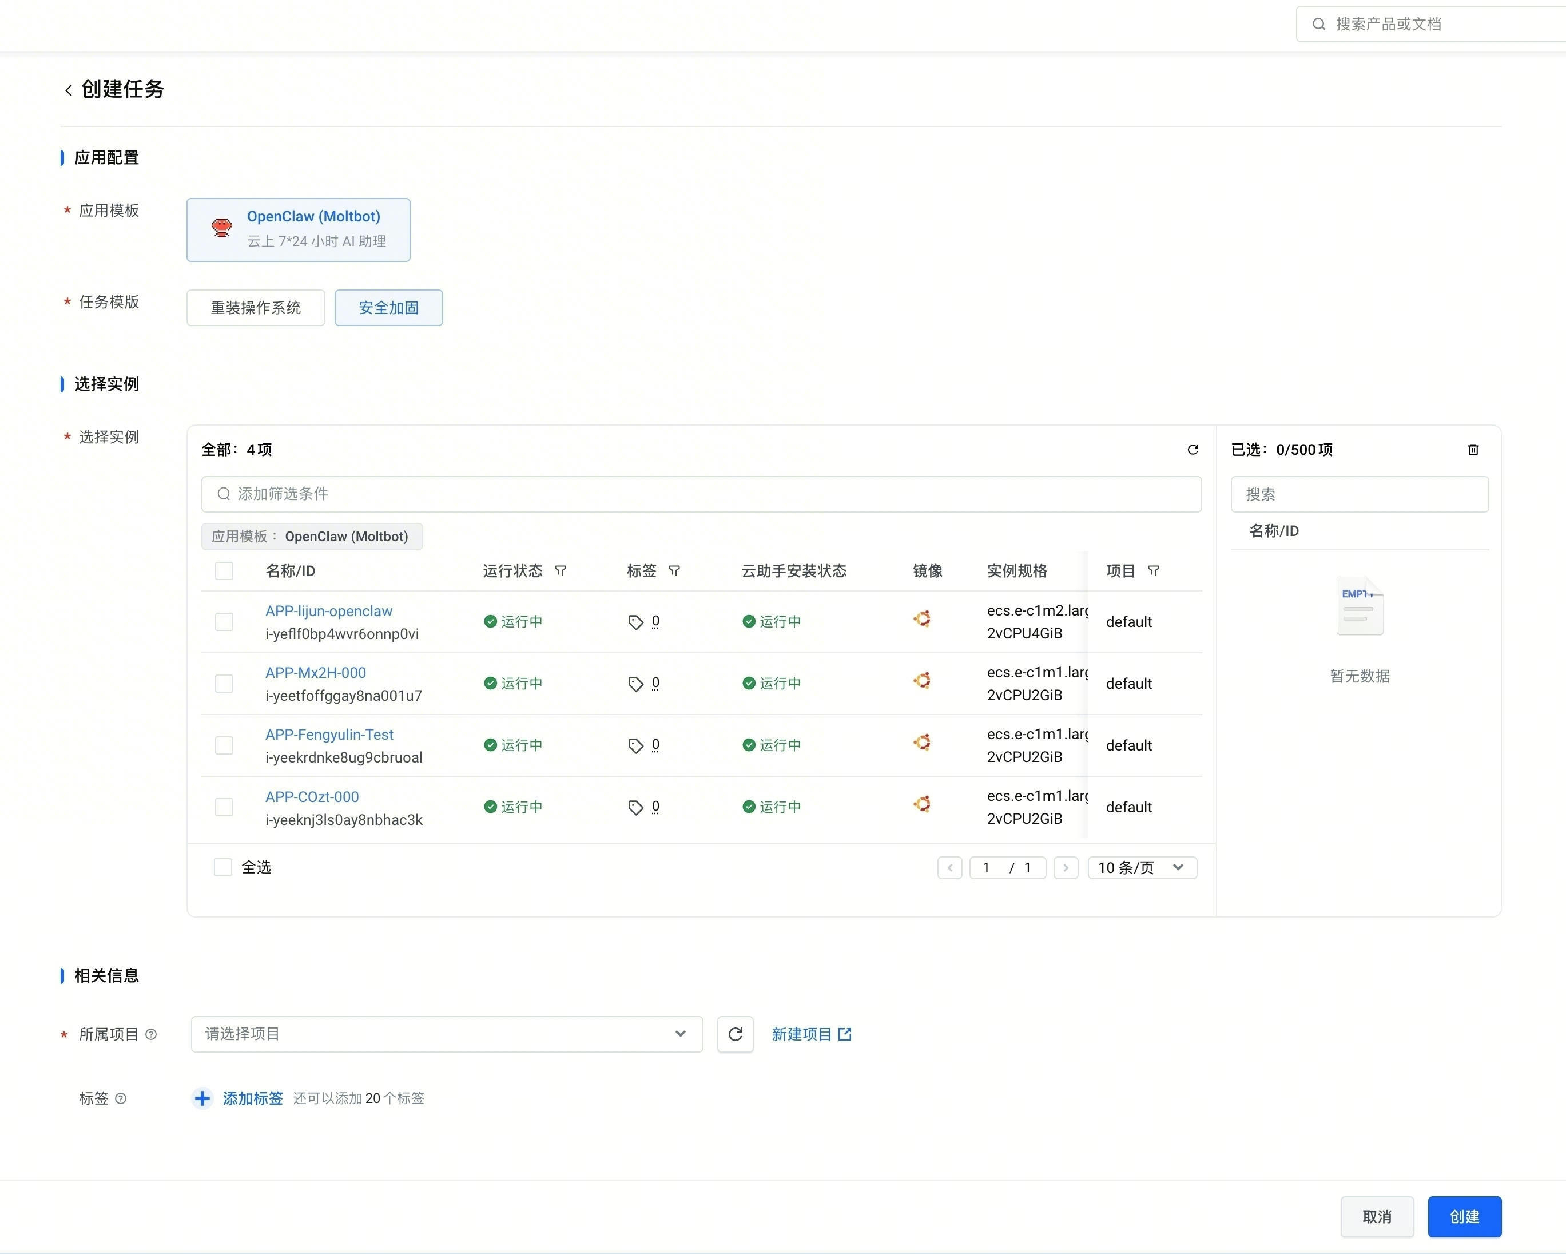This screenshot has height=1254, width=1566.
Task: Select the 安全加固 task template
Action: 388,308
